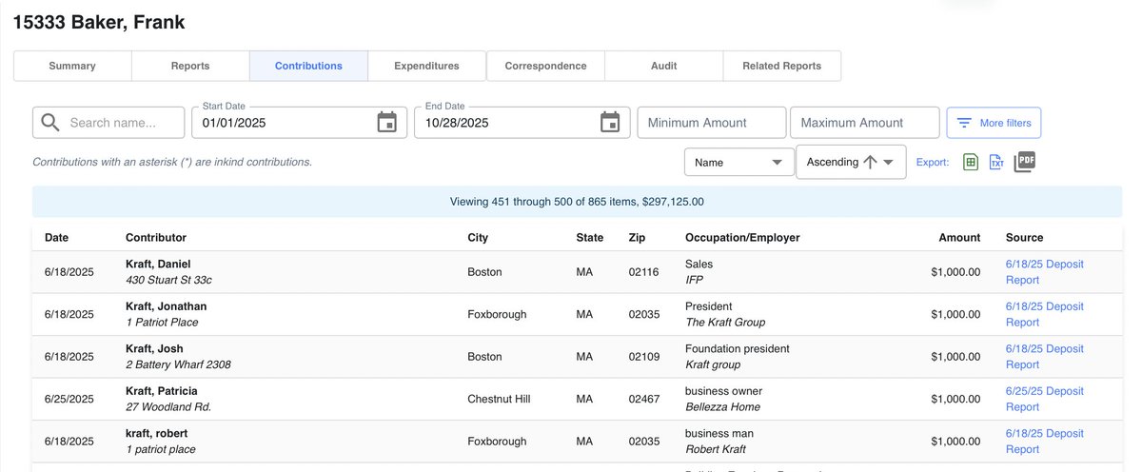Viewport: 1142px width, 472px height.
Task: Click the State column header
Action: click(x=590, y=237)
